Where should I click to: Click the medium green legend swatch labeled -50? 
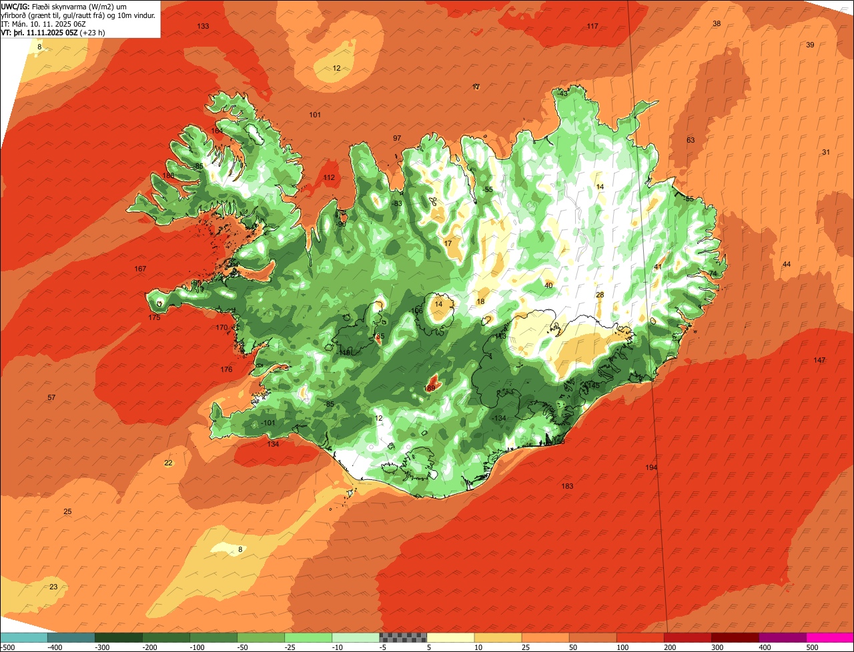[260, 637]
